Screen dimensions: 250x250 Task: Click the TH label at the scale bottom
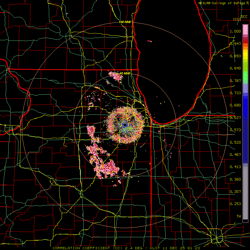[x=239, y=216]
